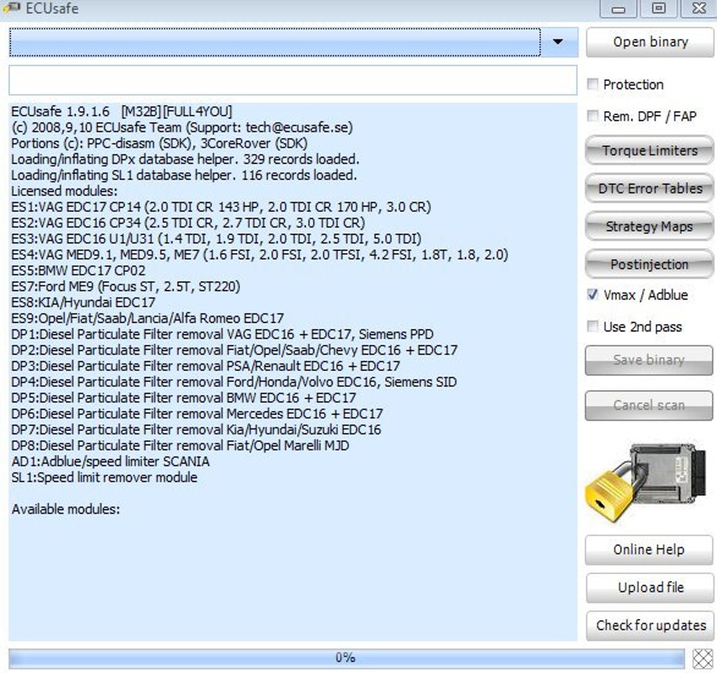Viewport: 717px width, 673px height.
Task: Disable the Vmax / Adblue option
Action: pos(592,295)
